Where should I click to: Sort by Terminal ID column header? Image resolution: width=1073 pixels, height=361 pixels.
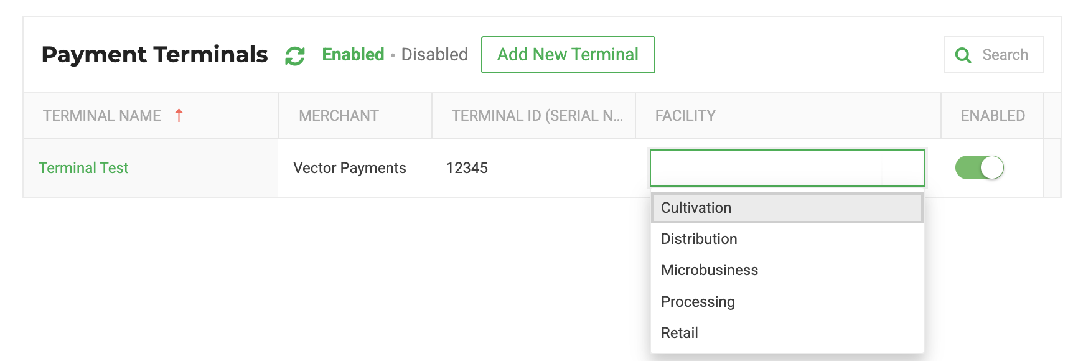point(537,116)
